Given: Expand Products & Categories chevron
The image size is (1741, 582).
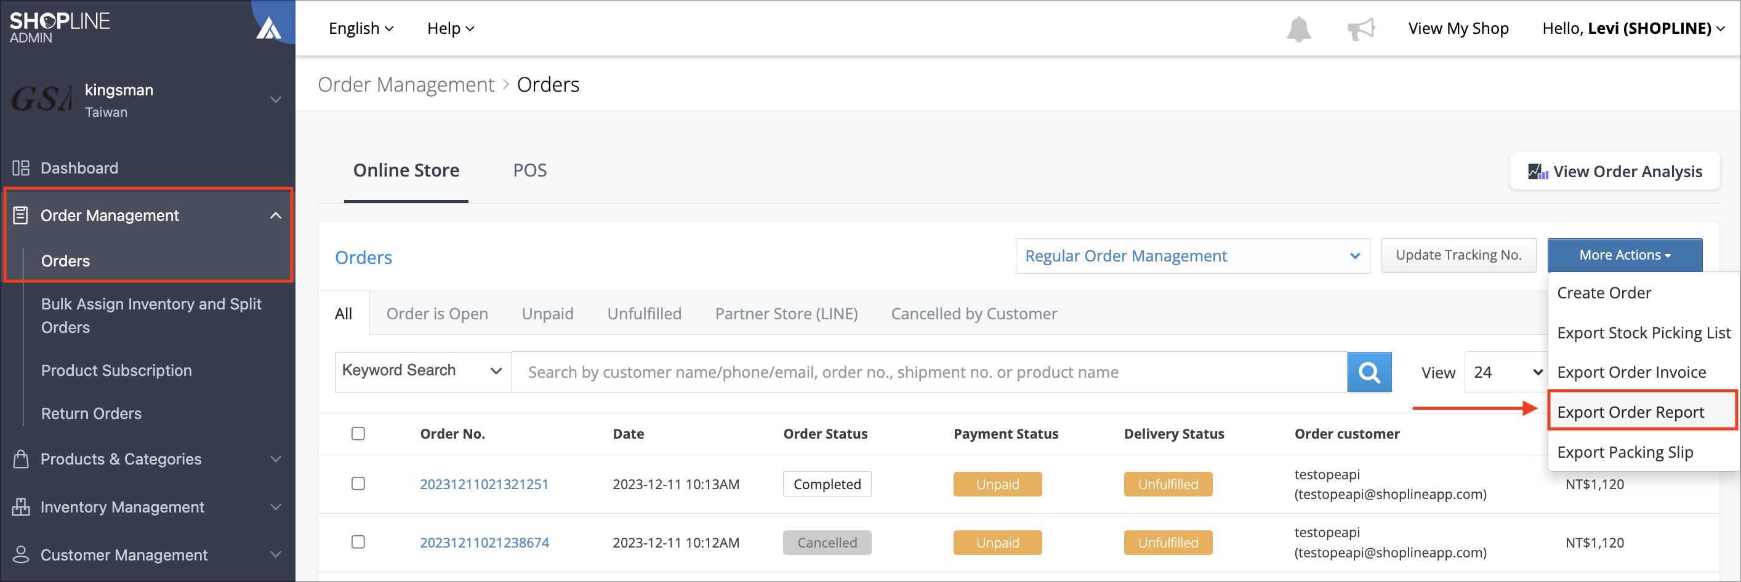Looking at the screenshot, I should tap(276, 459).
